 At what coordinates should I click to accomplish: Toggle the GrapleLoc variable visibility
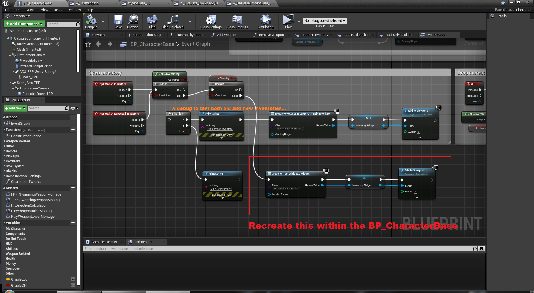coord(73,279)
